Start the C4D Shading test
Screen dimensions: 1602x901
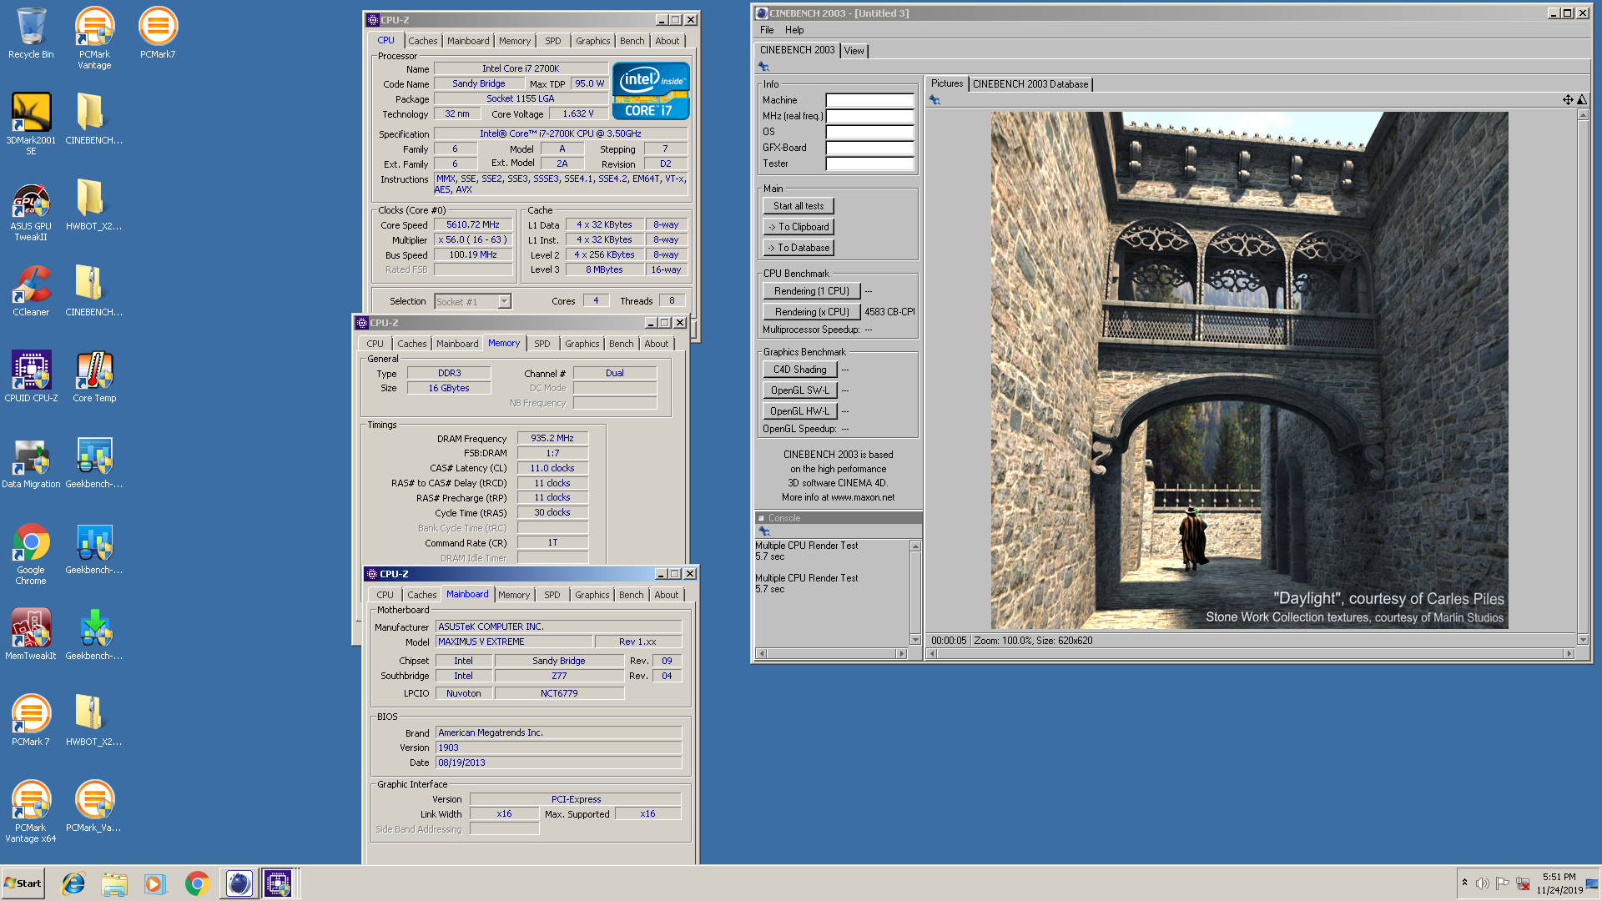(x=800, y=370)
